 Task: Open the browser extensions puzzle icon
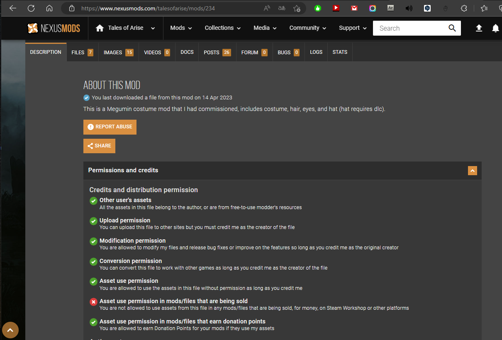[464, 8]
